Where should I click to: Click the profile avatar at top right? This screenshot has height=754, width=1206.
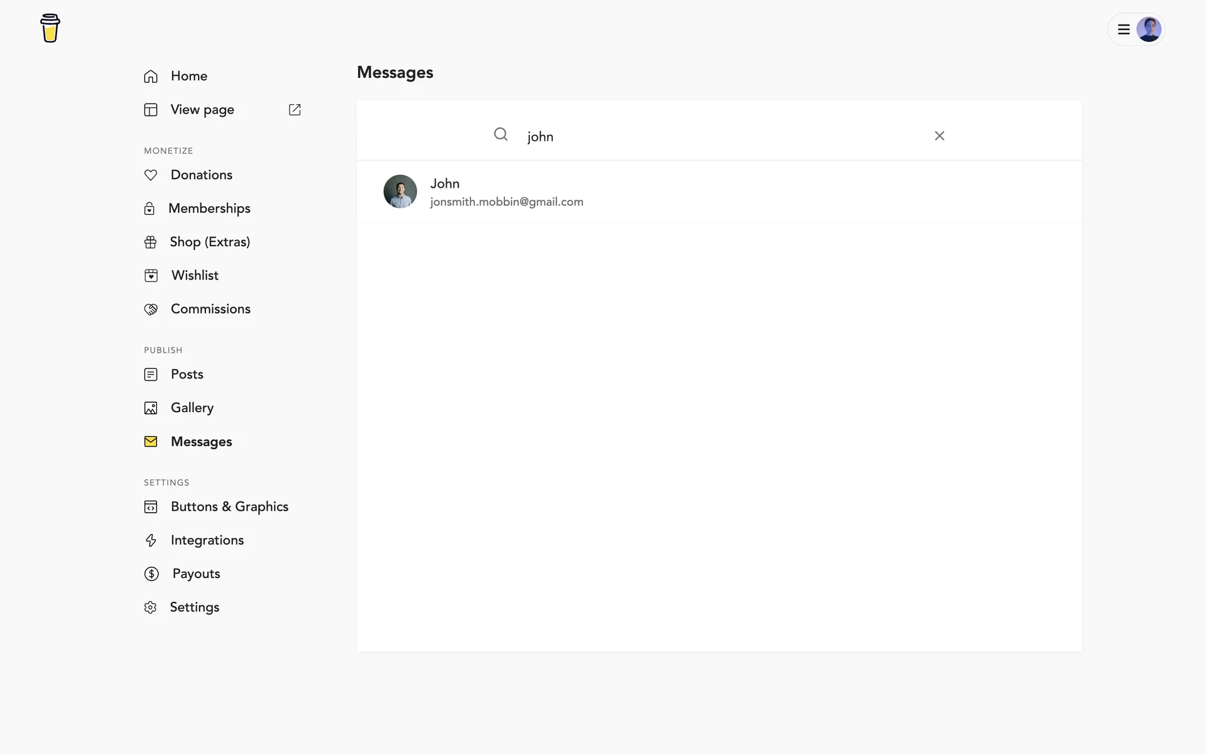pos(1148,30)
